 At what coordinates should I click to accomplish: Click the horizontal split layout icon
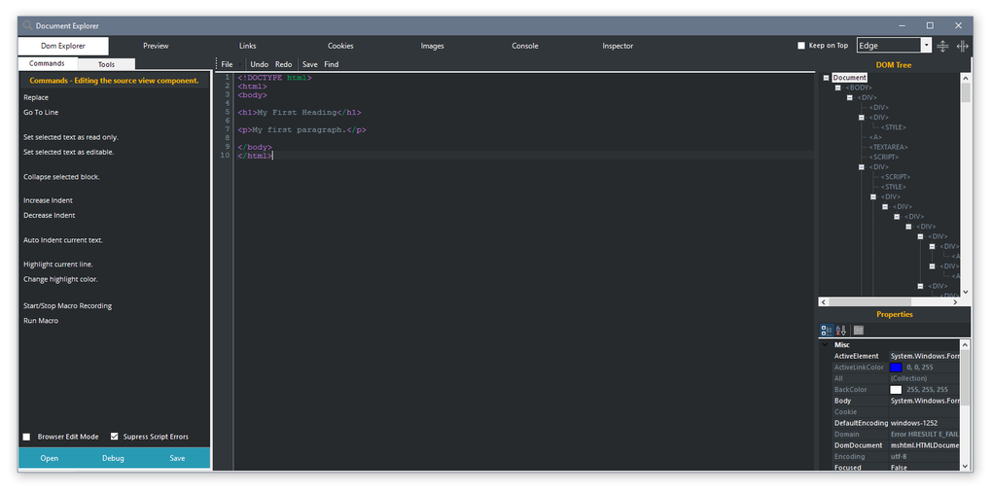click(x=942, y=46)
